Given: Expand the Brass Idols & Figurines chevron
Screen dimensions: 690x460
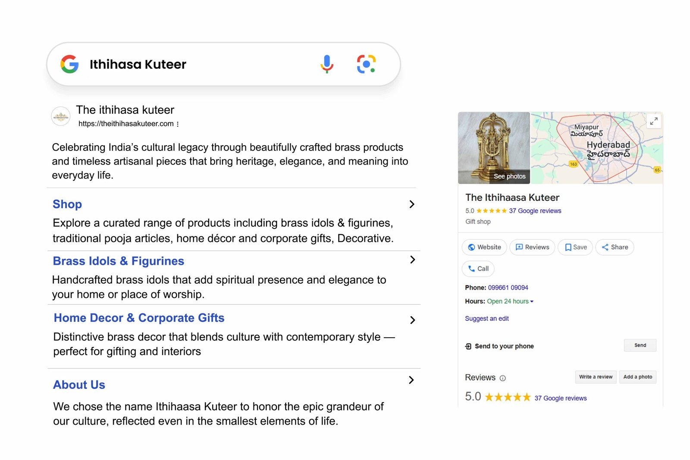Looking at the screenshot, I should click(x=413, y=260).
